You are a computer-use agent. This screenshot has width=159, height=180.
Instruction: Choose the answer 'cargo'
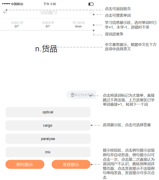point(48,125)
